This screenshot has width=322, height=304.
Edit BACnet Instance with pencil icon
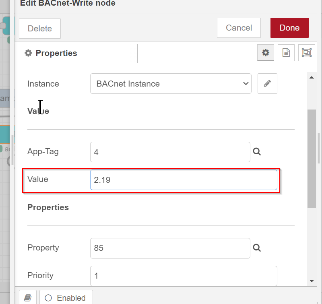(267, 84)
